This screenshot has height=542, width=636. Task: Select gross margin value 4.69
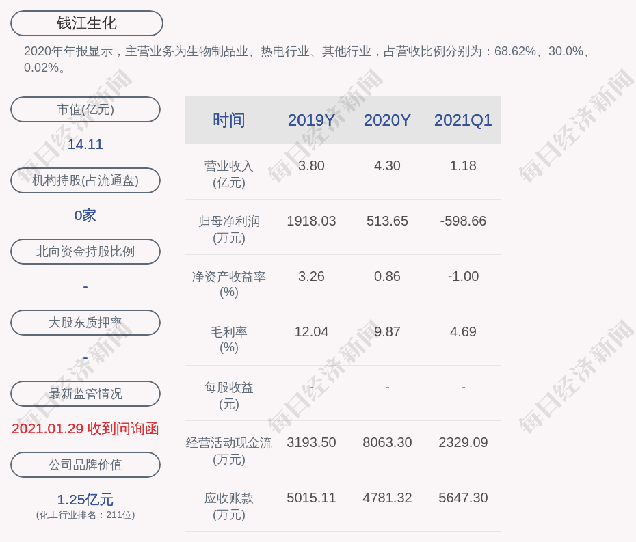[x=463, y=331]
